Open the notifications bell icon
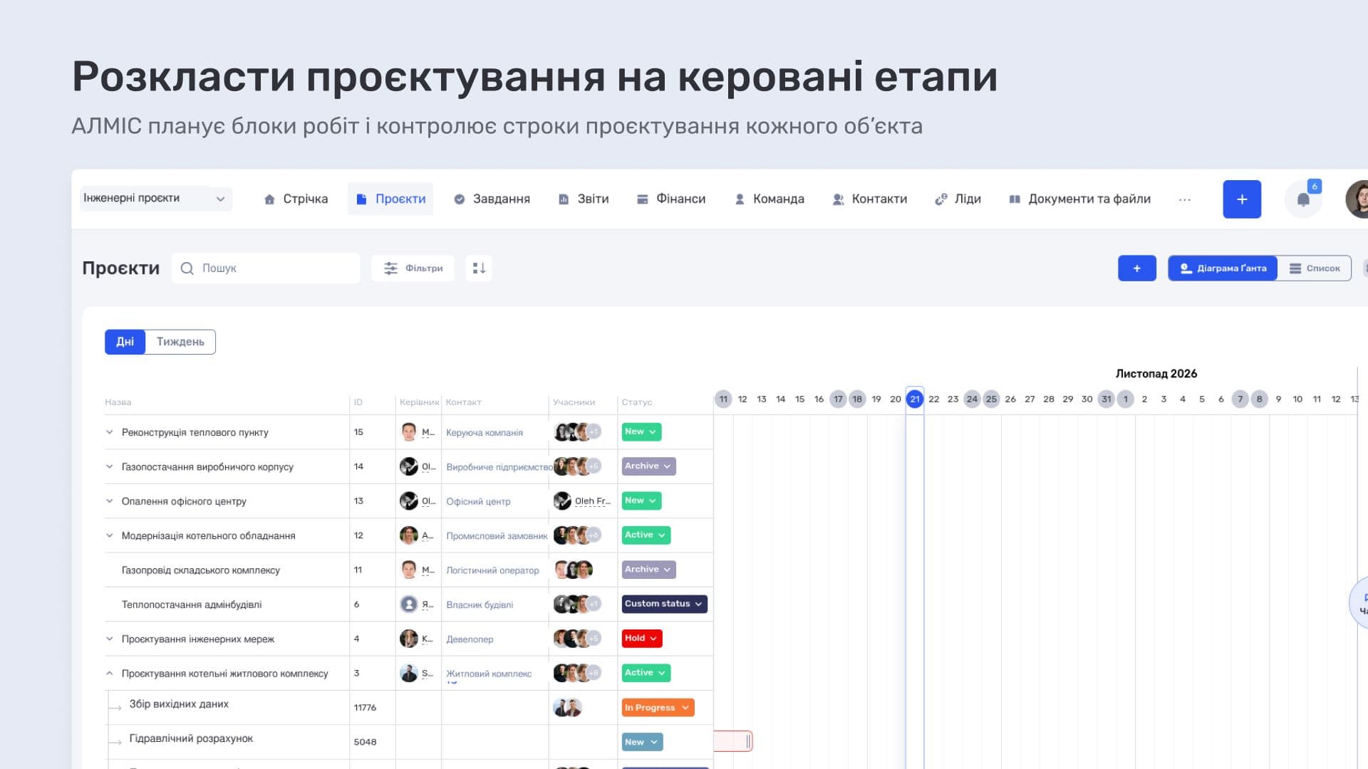The width and height of the screenshot is (1368, 769). (x=1303, y=199)
